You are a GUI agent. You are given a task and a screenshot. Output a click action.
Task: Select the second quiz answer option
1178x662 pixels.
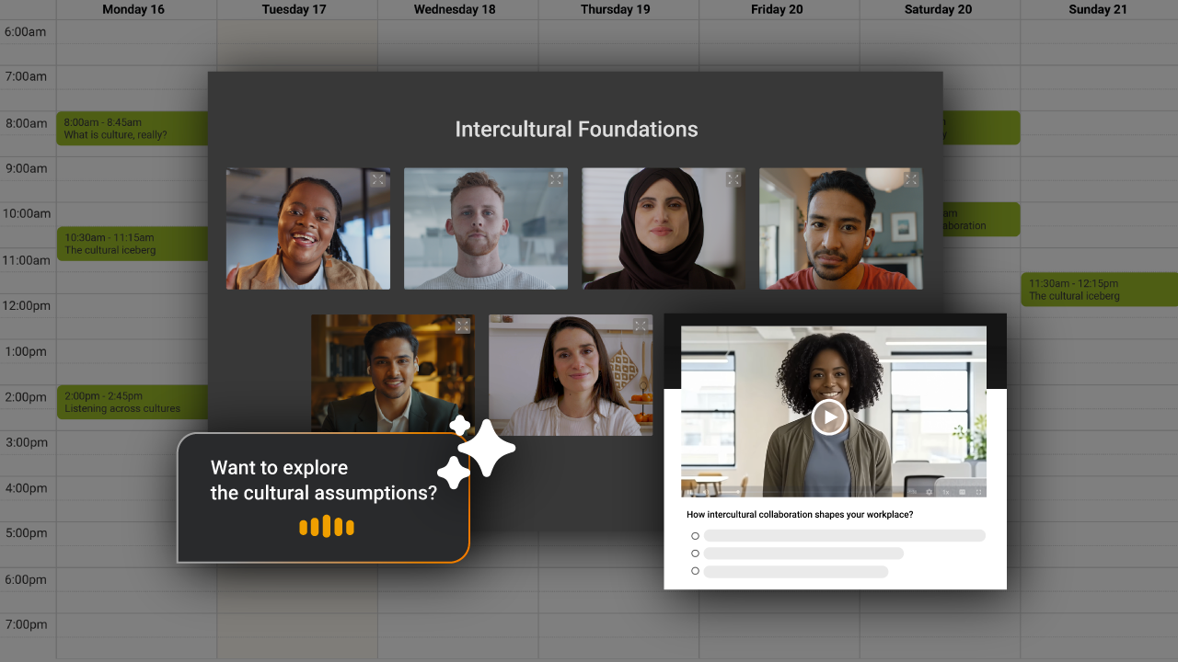click(x=695, y=554)
